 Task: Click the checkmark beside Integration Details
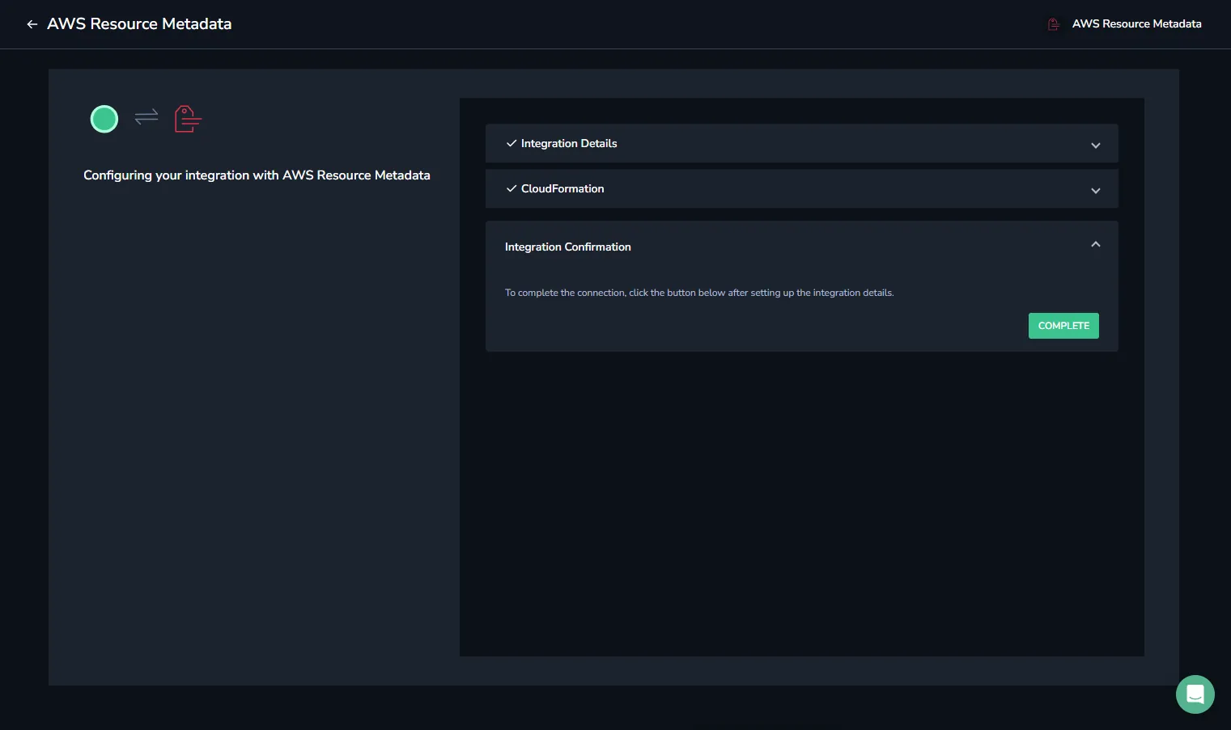click(512, 143)
